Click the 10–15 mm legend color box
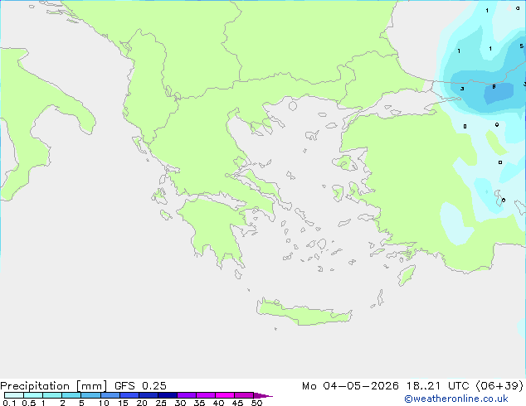This screenshot has height=406, width=526. click(x=110, y=395)
